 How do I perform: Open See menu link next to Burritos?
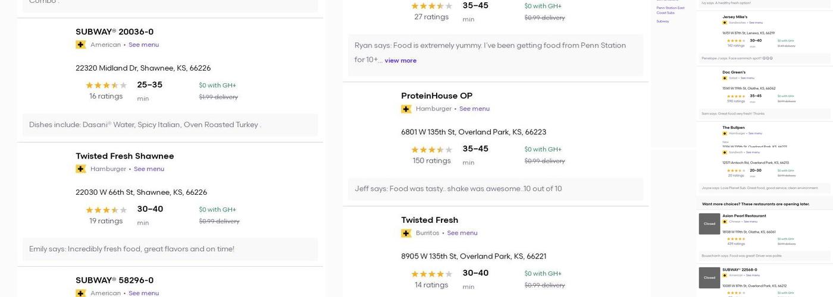462,233
